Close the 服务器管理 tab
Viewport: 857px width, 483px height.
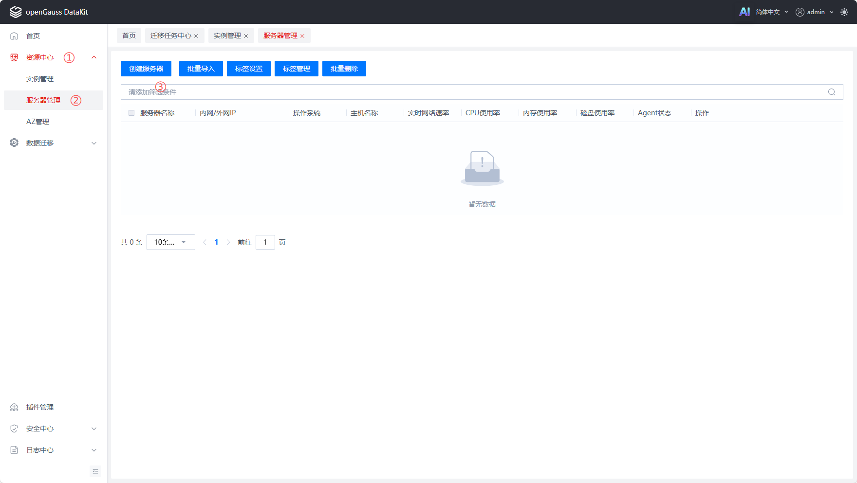point(302,36)
